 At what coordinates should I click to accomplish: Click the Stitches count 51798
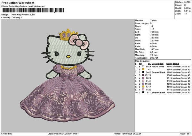tap(187, 2)
